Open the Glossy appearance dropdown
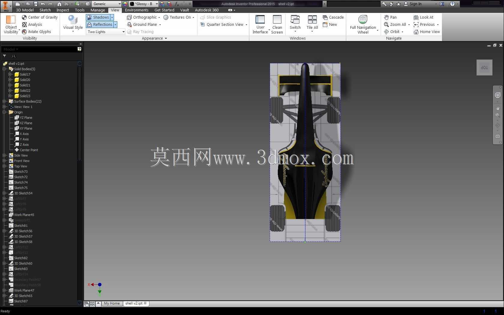The image size is (504, 315). tap(144, 4)
